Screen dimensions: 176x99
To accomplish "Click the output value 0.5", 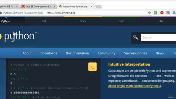I will (13, 74).
